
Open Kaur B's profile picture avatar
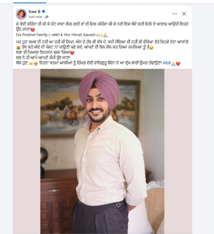pyautogui.click(x=21, y=14)
